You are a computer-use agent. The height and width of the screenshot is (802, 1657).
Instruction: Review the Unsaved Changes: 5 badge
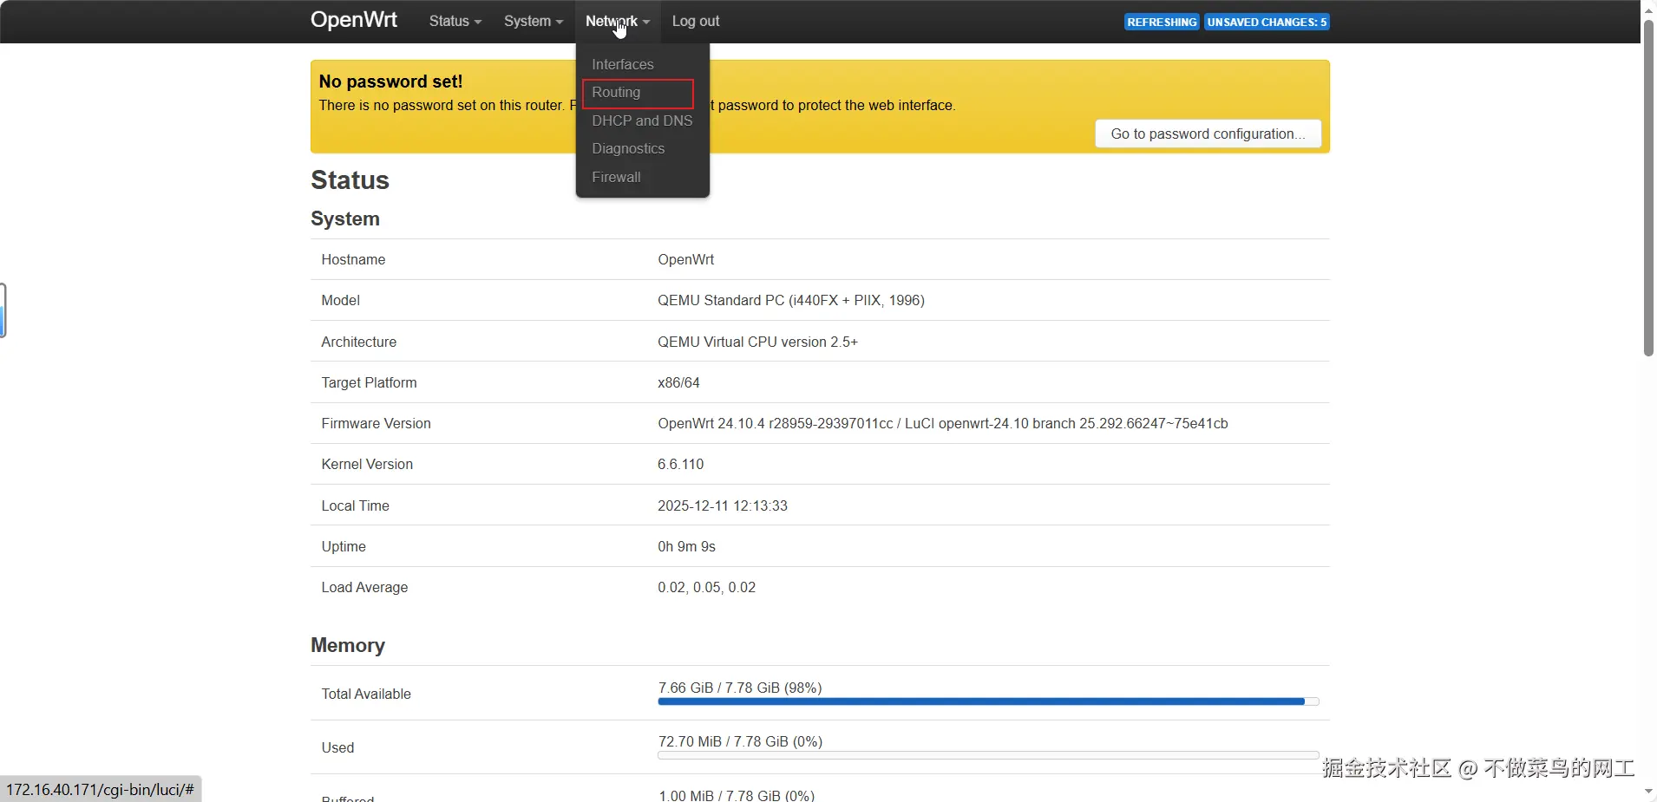coord(1267,22)
